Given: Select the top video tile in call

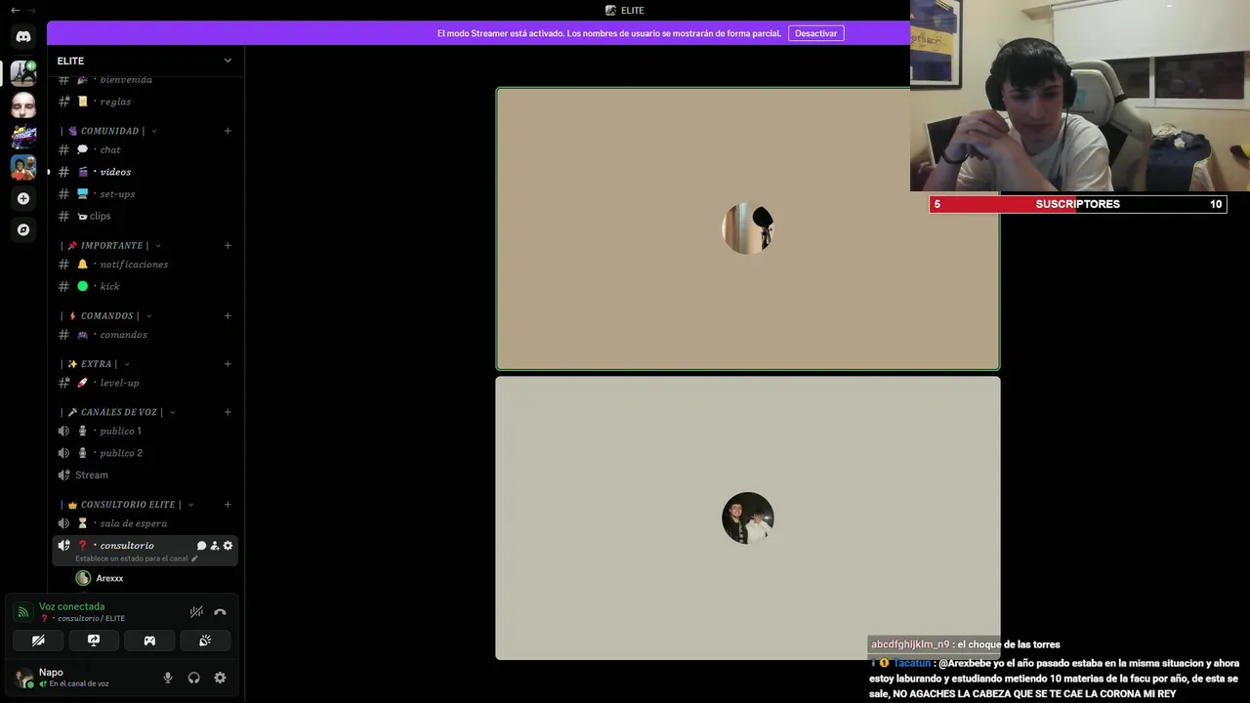Looking at the screenshot, I should (x=748, y=229).
